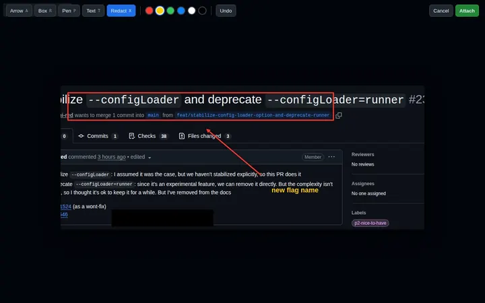Choose the Pen drawing tool
Viewport: 485px width, 303px height.
click(x=69, y=11)
